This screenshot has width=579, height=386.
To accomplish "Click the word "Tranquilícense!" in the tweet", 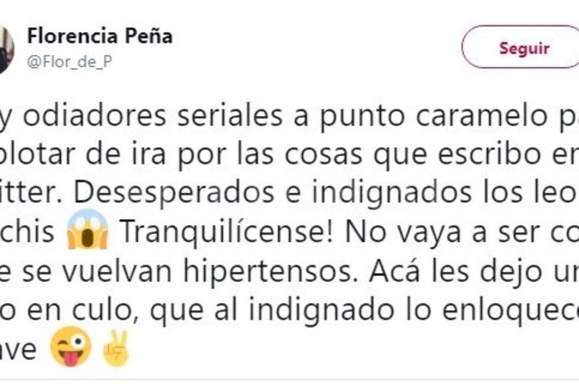I will click(x=217, y=231).
